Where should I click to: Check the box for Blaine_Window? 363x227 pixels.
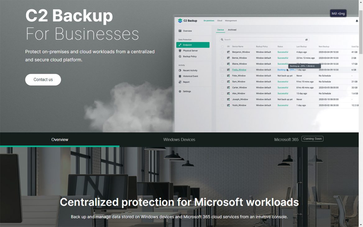(x=223, y=64)
